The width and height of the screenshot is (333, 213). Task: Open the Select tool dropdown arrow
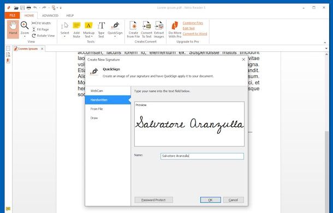click(x=64, y=37)
